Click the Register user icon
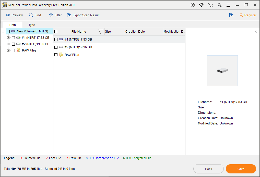This screenshot has height=177, width=260. (x=241, y=15)
